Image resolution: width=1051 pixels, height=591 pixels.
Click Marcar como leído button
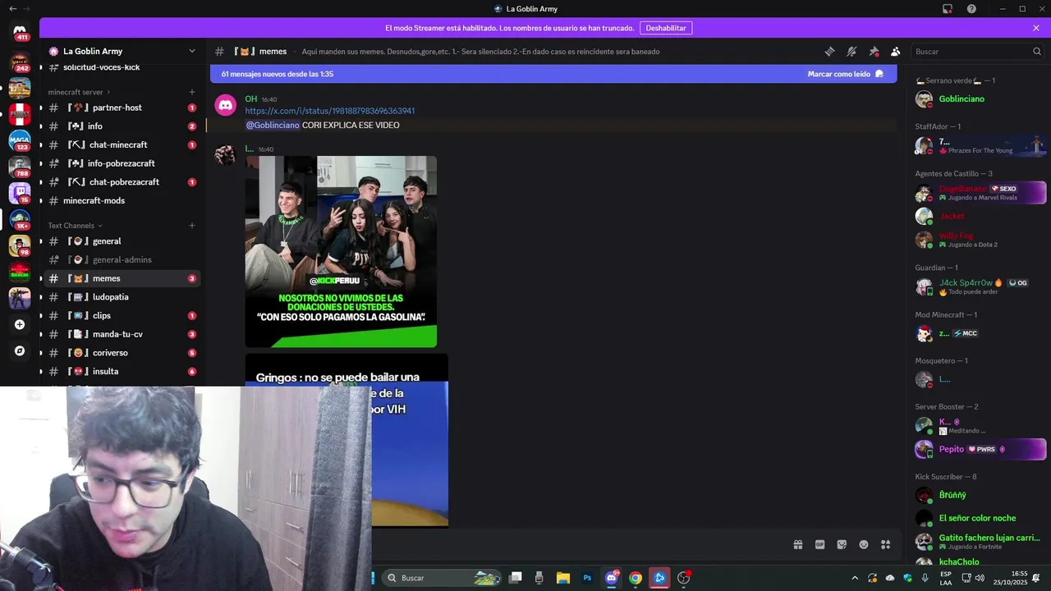(x=845, y=74)
